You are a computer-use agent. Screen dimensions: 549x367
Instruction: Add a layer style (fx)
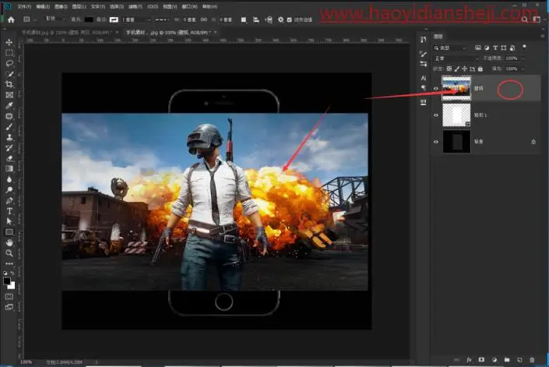[x=469, y=360]
